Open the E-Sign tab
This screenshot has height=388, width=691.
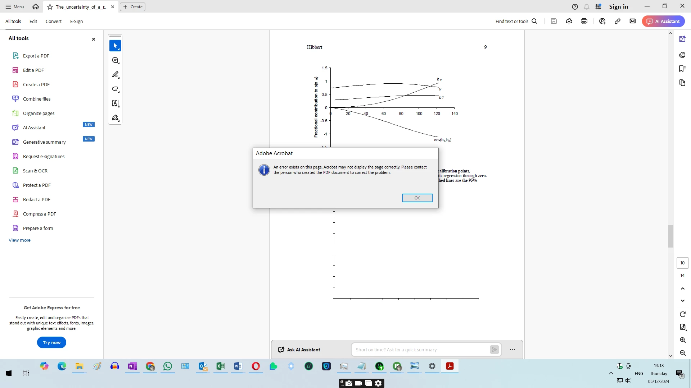tap(76, 21)
